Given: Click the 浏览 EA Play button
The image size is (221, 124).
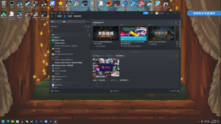Looking at the screenshot, I should click(100, 77).
